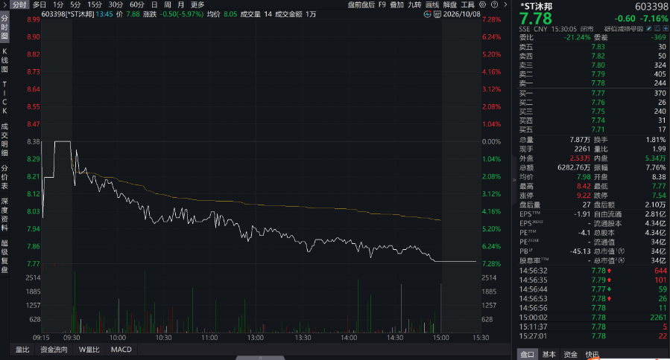Expand toolbar overflow with right chevron
Image resolution: width=670 pixels, height=360 pixels.
coord(505,4)
